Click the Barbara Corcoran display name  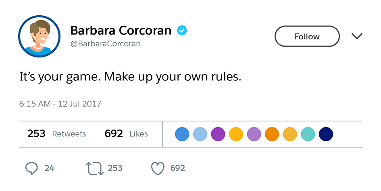click(121, 30)
